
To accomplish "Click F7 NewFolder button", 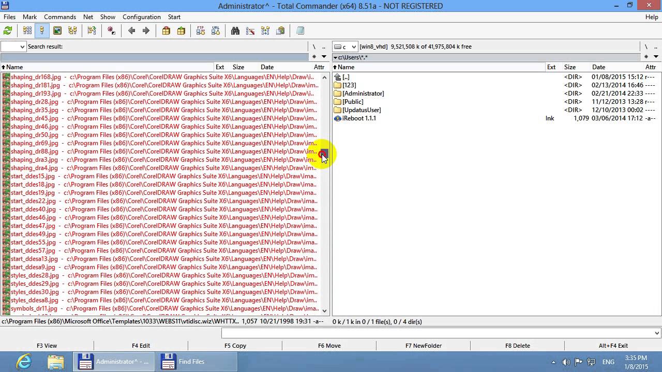I will click(x=424, y=346).
